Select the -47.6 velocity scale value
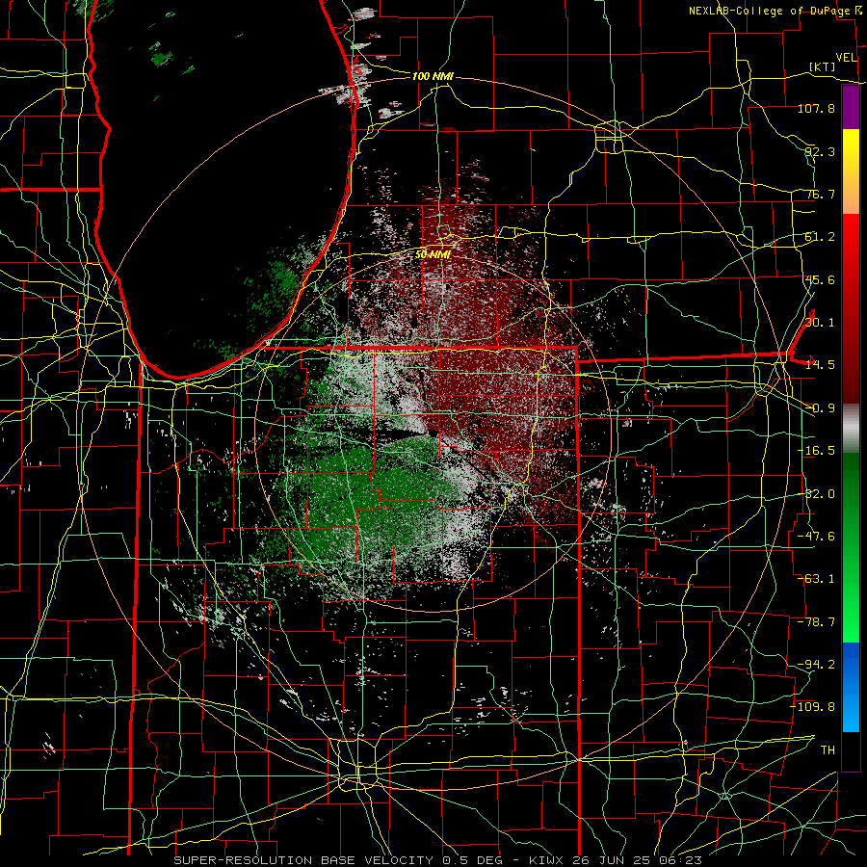 coord(816,537)
